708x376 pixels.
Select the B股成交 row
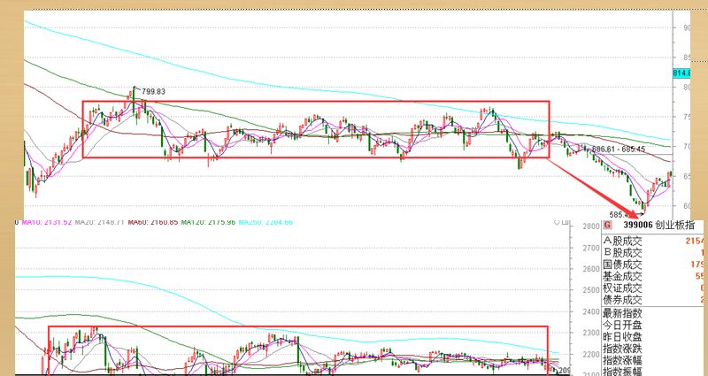pos(653,253)
